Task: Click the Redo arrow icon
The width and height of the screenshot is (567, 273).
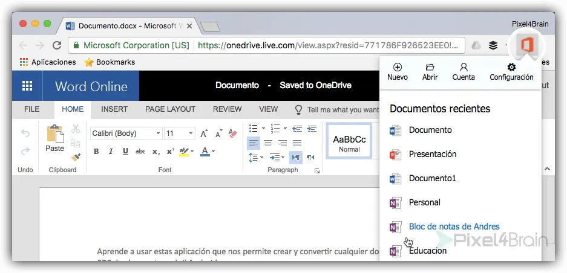Action: 25,151
